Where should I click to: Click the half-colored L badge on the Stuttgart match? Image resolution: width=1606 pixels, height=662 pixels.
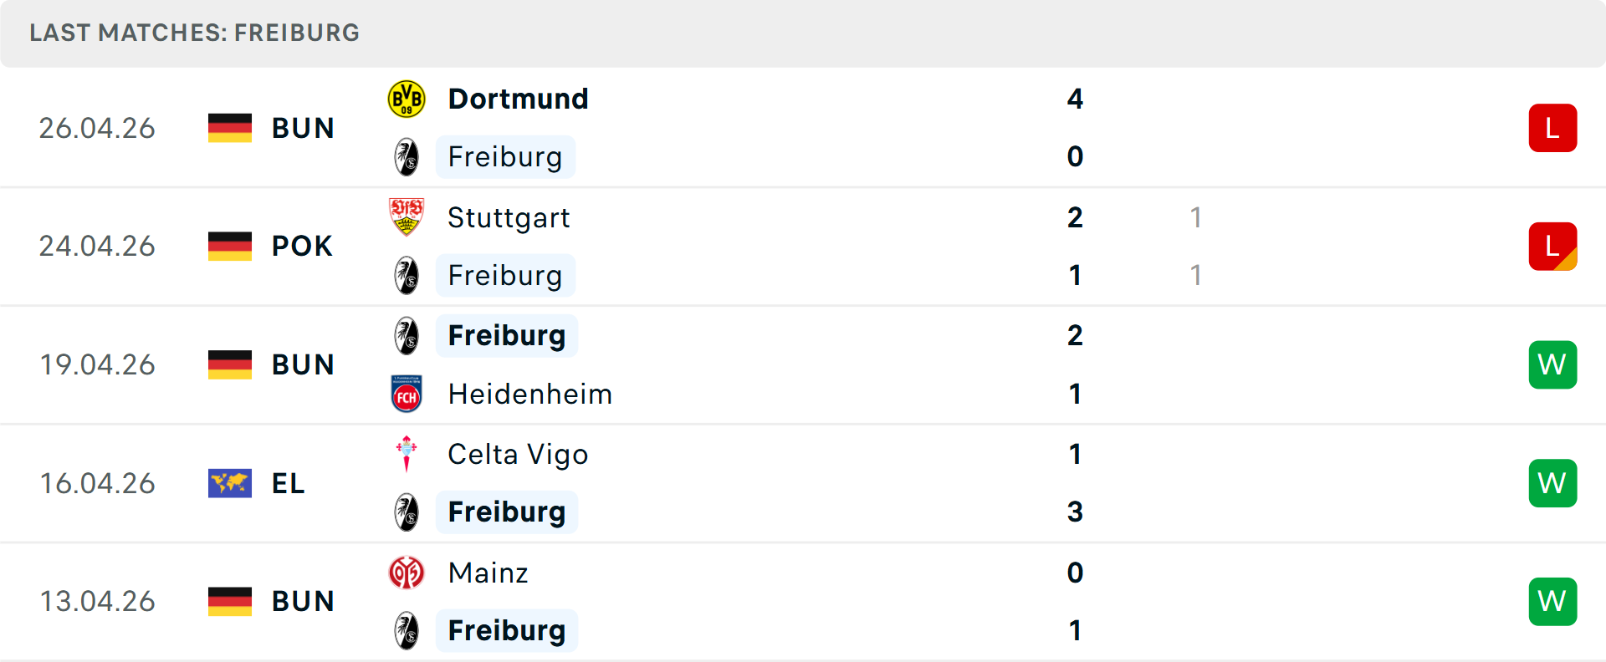tap(1552, 246)
